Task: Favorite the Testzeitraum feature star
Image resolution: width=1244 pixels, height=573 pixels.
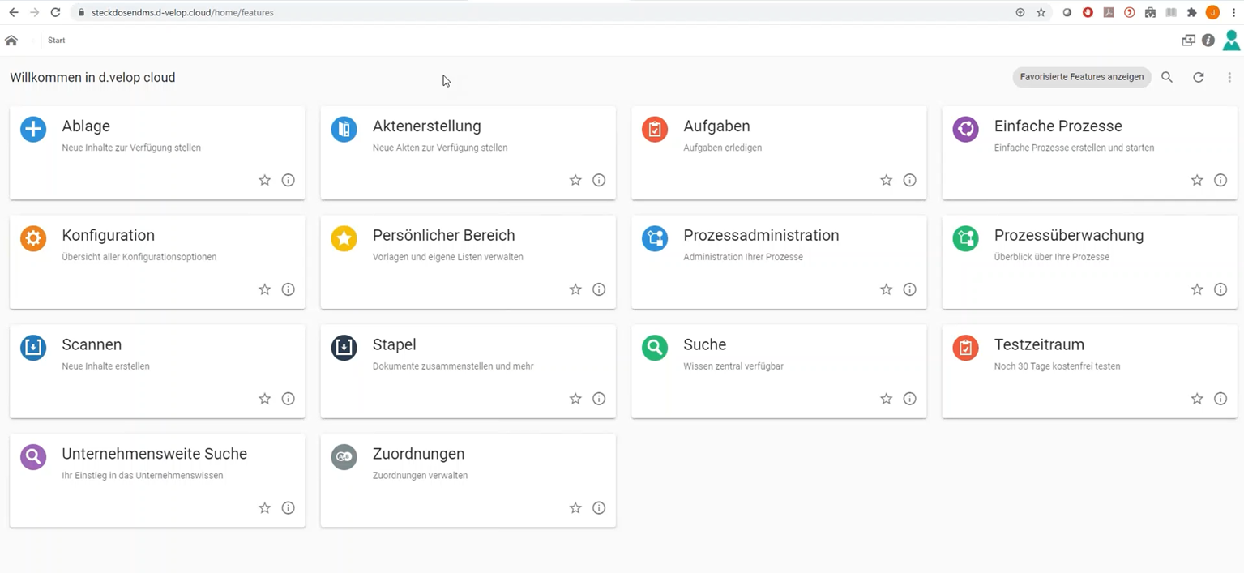Action: point(1197,399)
